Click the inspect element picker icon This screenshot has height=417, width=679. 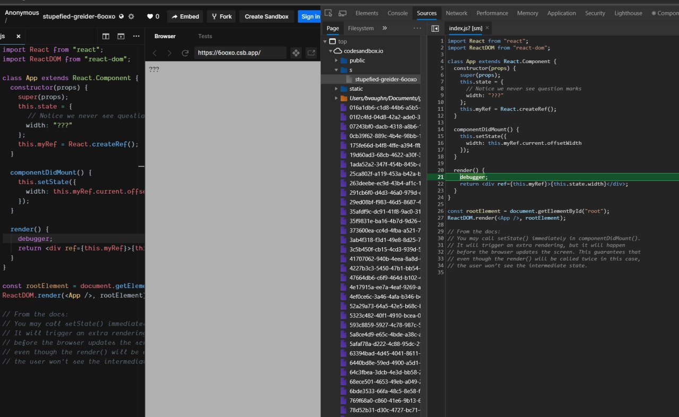tap(328, 13)
